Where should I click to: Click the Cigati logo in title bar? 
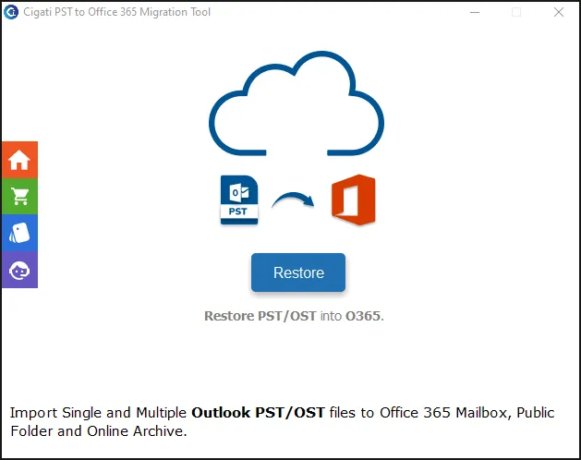11,12
